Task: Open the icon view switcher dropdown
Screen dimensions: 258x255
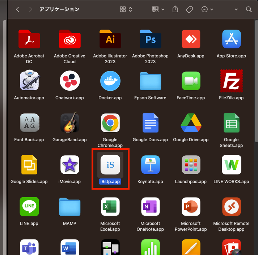Action: coord(126,9)
